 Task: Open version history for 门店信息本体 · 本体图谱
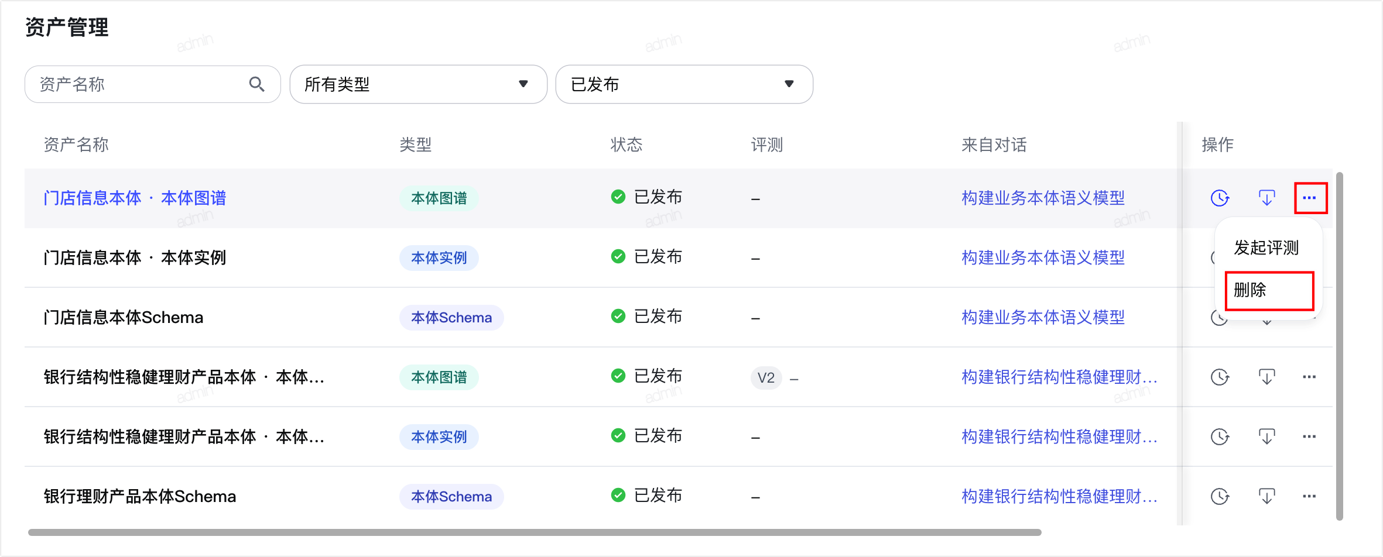tap(1220, 198)
